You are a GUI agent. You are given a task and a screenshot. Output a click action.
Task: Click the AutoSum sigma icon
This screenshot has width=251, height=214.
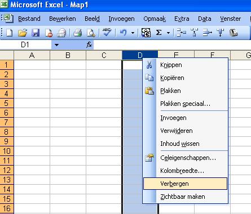159,33
